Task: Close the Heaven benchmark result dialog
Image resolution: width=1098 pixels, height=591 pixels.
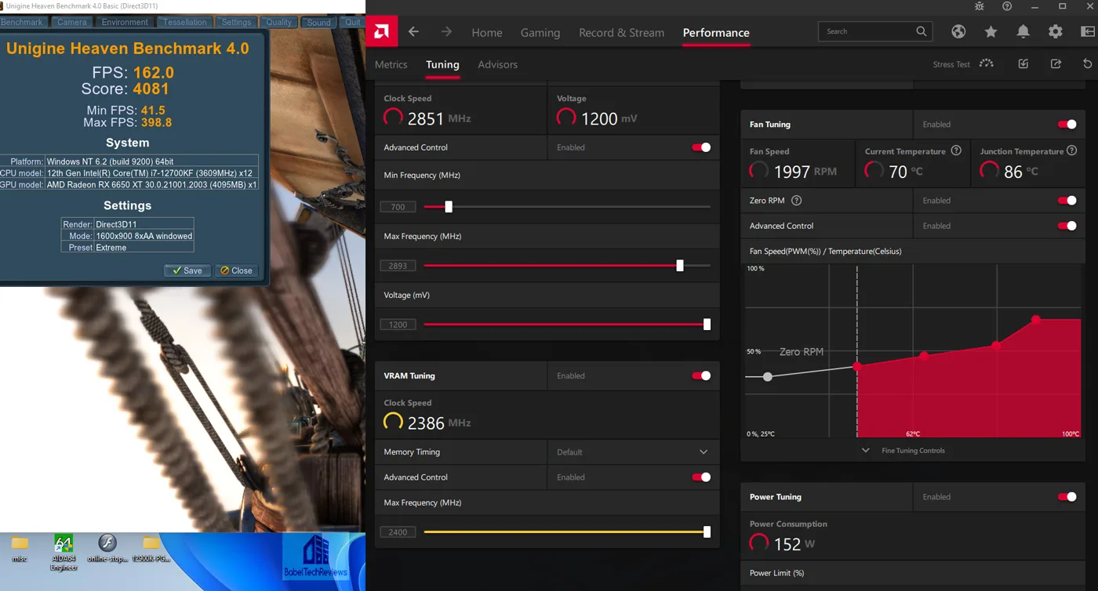Action: coord(236,270)
